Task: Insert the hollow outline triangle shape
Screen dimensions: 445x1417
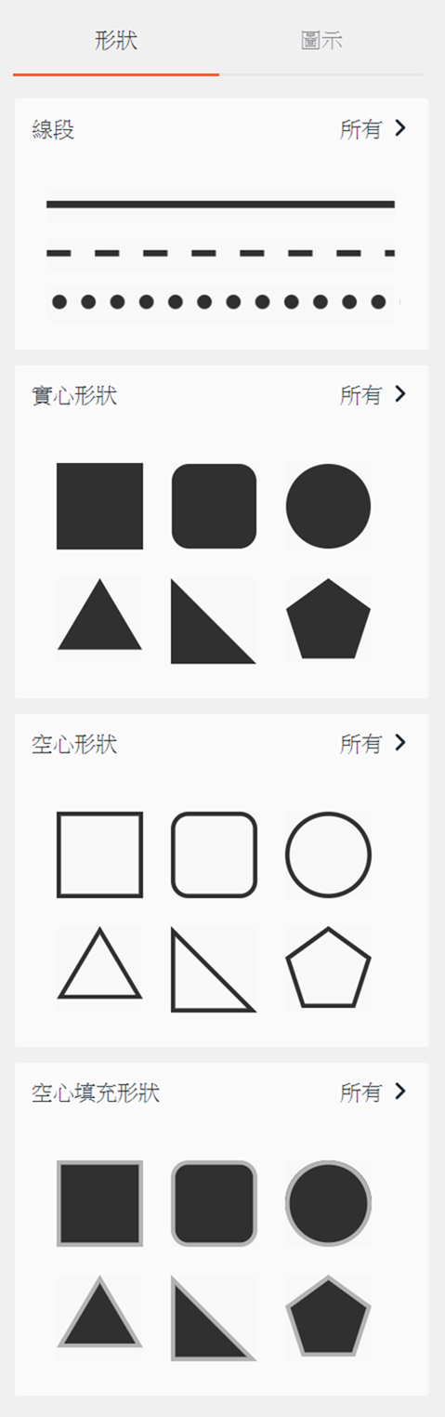Action: tap(99, 968)
